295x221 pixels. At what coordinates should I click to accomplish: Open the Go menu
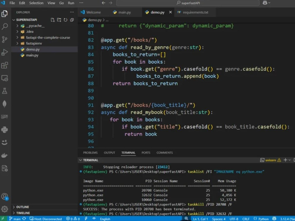tap(61, 3)
